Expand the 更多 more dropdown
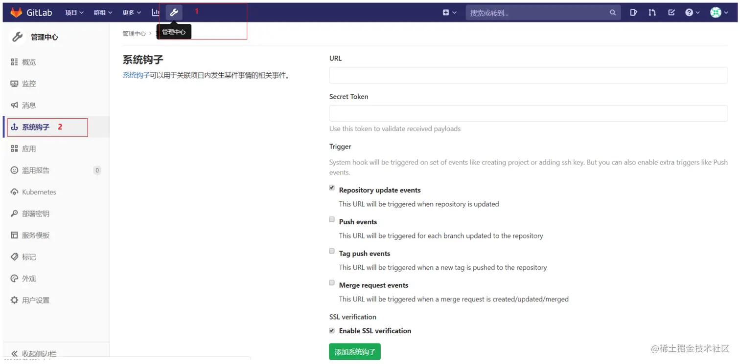 (132, 13)
